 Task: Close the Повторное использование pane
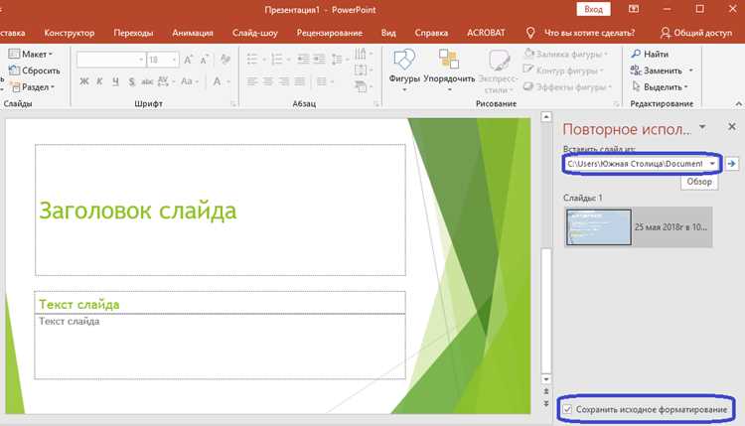click(732, 126)
